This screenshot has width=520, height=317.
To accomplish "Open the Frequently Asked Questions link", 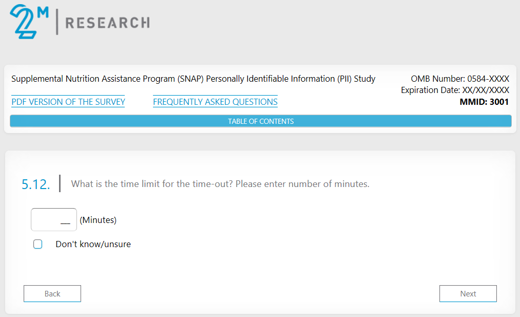I will tap(215, 102).
